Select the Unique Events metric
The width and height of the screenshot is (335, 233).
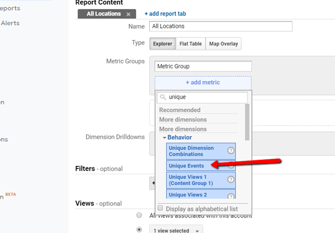(x=201, y=166)
